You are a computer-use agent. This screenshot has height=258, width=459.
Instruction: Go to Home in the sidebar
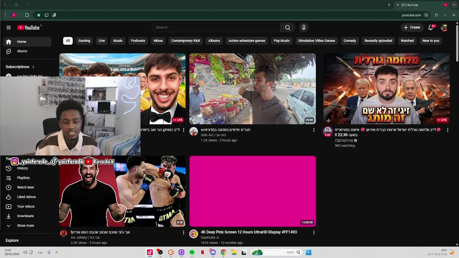tap(27, 42)
